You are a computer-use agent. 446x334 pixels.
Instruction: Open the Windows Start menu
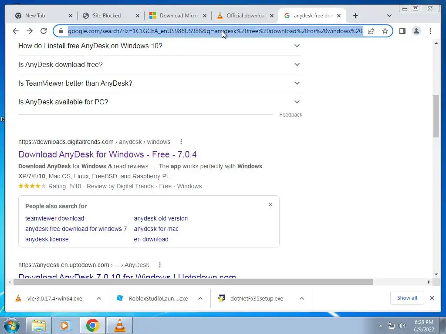pyautogui.click(x=11, y=325)
